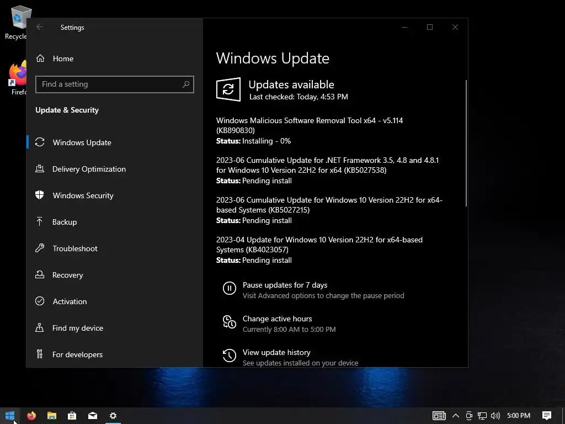Viewport: 565px width, 424px height.
Task: Click the Activation checkmark circle icon
Action: point(40,301)
